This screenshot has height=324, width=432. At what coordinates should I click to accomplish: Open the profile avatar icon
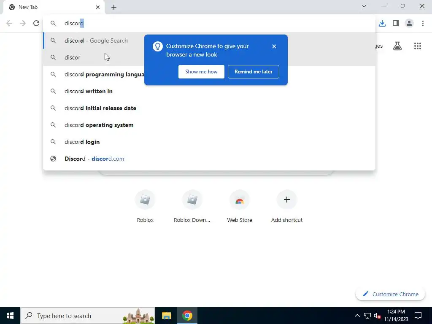coord(409,23)
